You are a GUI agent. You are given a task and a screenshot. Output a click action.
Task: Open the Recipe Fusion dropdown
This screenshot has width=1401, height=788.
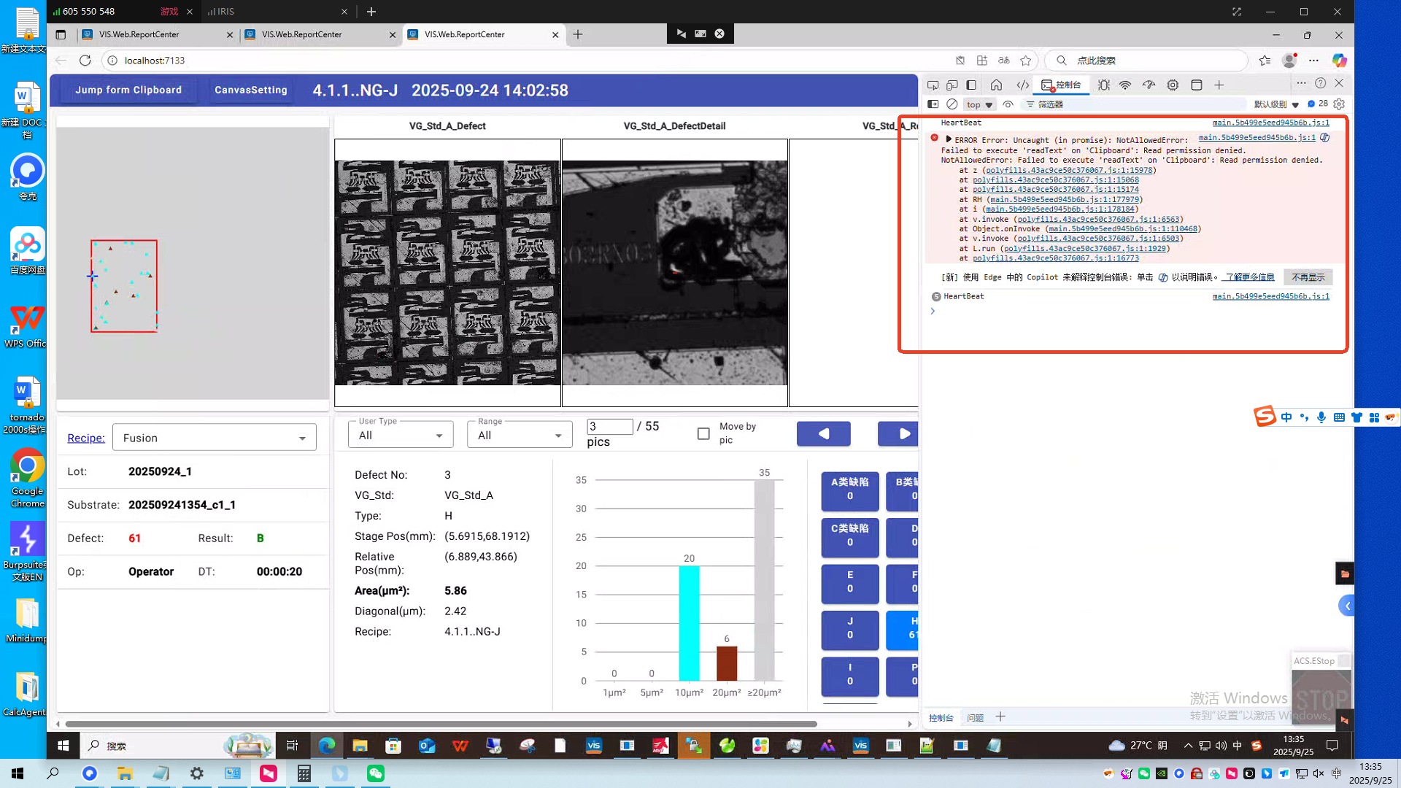[214, 438]
